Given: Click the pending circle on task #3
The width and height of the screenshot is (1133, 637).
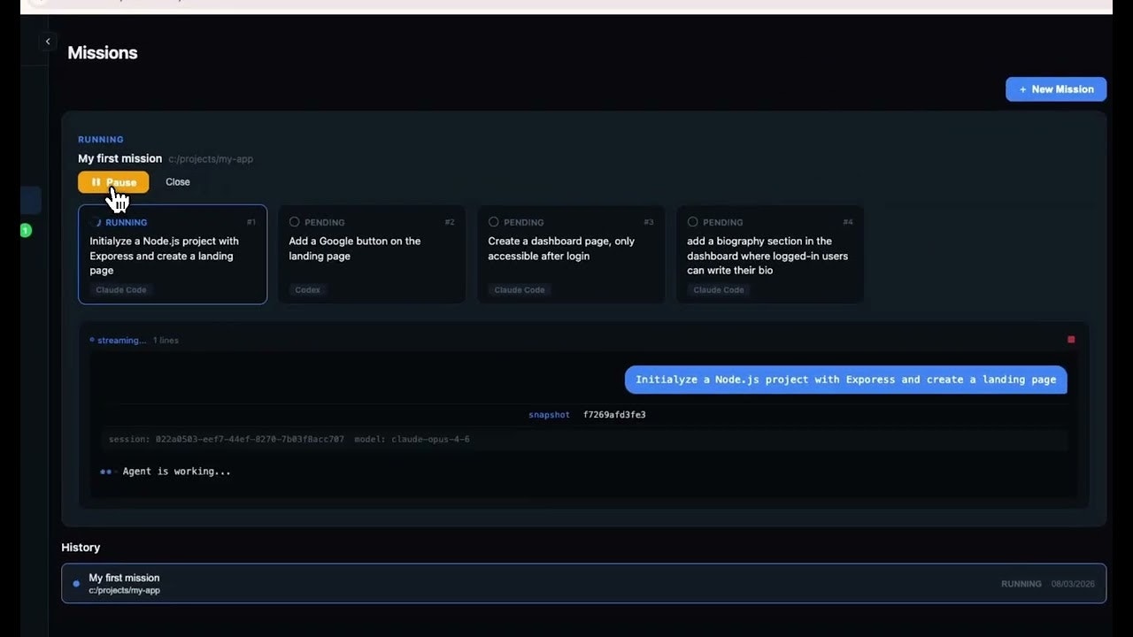Looking at the screenshot, I should click(494, 222).
